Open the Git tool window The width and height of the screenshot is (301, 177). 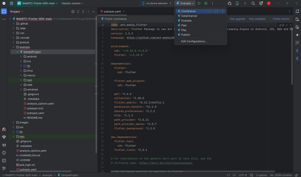pos(4,168)
